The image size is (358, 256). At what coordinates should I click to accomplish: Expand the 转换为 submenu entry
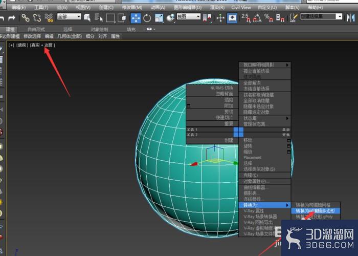(264, 205)
